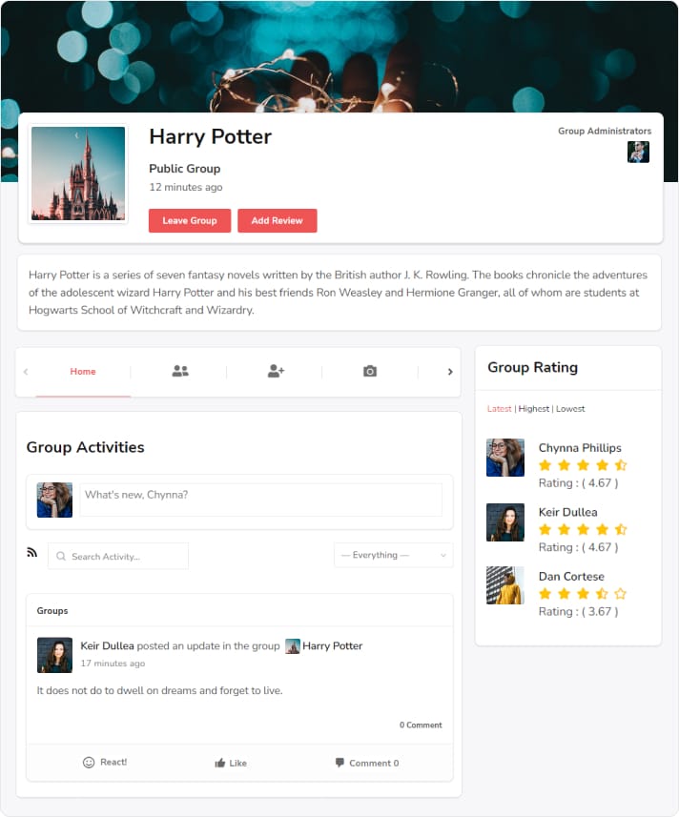Focus the What's new, Chynna? box
Screen dimensions: 679x817
260,500
